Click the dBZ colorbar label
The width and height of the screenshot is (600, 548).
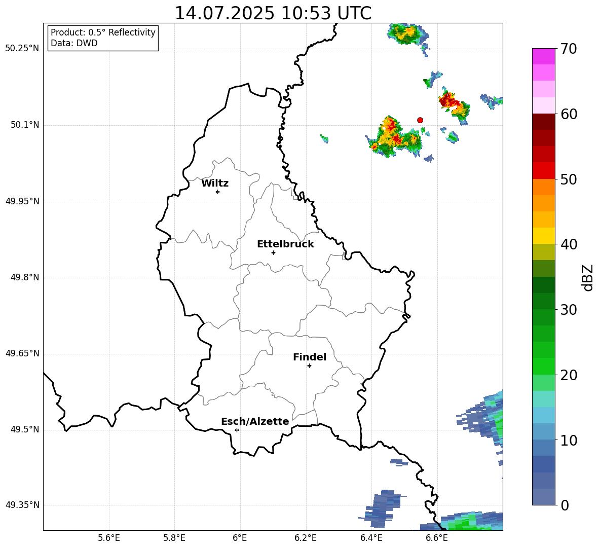click(587, 277)
